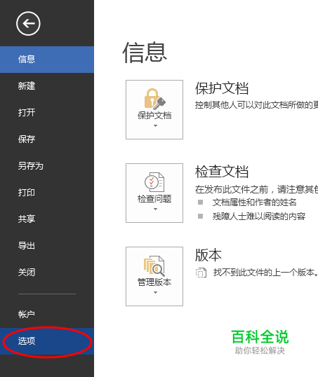Image resolution: width=318 pixels, height=377 pixels.
Task: Open the 帐户 page
Action: tap(47, 314)
